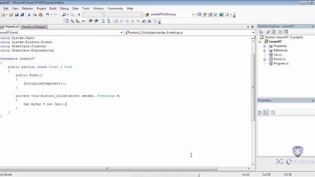Viewport: 315px width, 177px height.
Task: Select Program.cs in Solution Explorer
Action: tap(281, 63)
